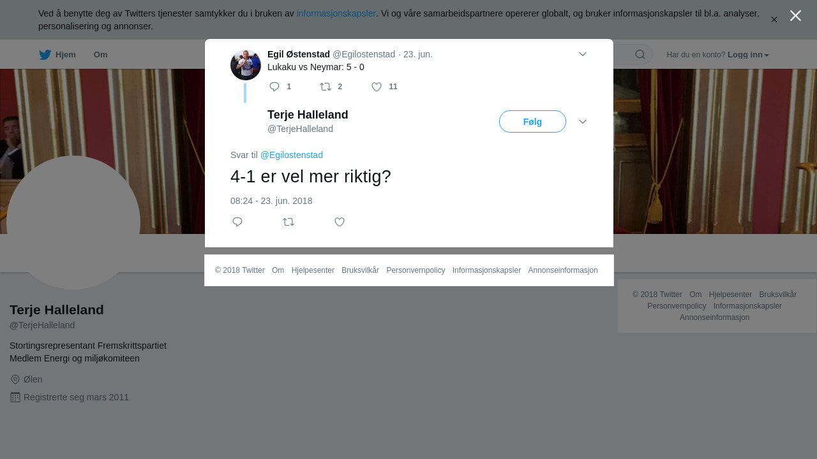Screen dimensions: 817x459
Task: Like Egil Østenstad's tweet heart icon
Action: click(377, 87)
